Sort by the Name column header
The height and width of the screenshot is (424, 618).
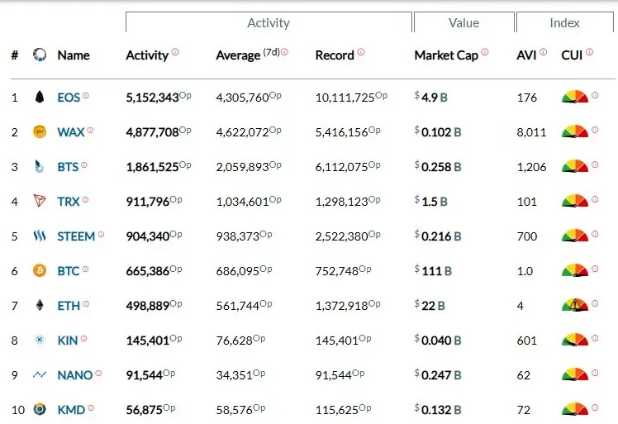pos(74,55)
